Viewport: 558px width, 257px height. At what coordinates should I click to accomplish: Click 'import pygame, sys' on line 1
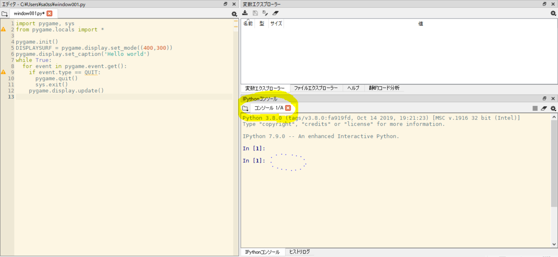tap(45, 23)
